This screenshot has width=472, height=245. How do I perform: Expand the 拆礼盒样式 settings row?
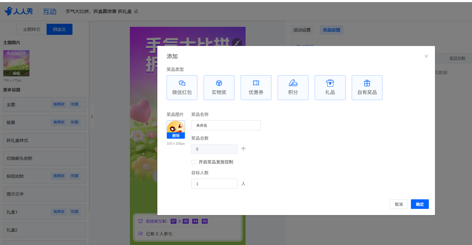(44, 140)
